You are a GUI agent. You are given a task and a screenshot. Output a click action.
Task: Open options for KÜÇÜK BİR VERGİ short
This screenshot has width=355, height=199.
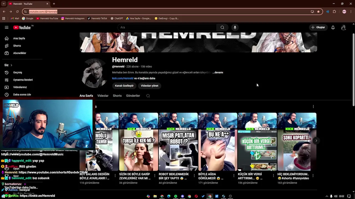273,176
